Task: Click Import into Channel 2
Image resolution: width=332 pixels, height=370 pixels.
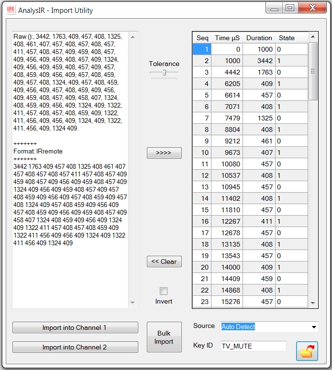Action: [75, 347]
